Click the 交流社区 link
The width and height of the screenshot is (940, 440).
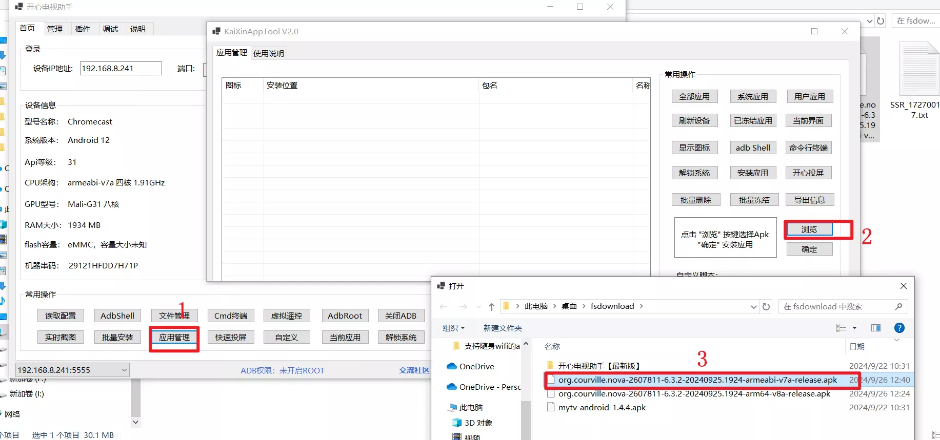(x=414, y=370)
